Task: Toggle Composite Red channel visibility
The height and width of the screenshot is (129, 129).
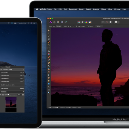Action: (21, 73)
